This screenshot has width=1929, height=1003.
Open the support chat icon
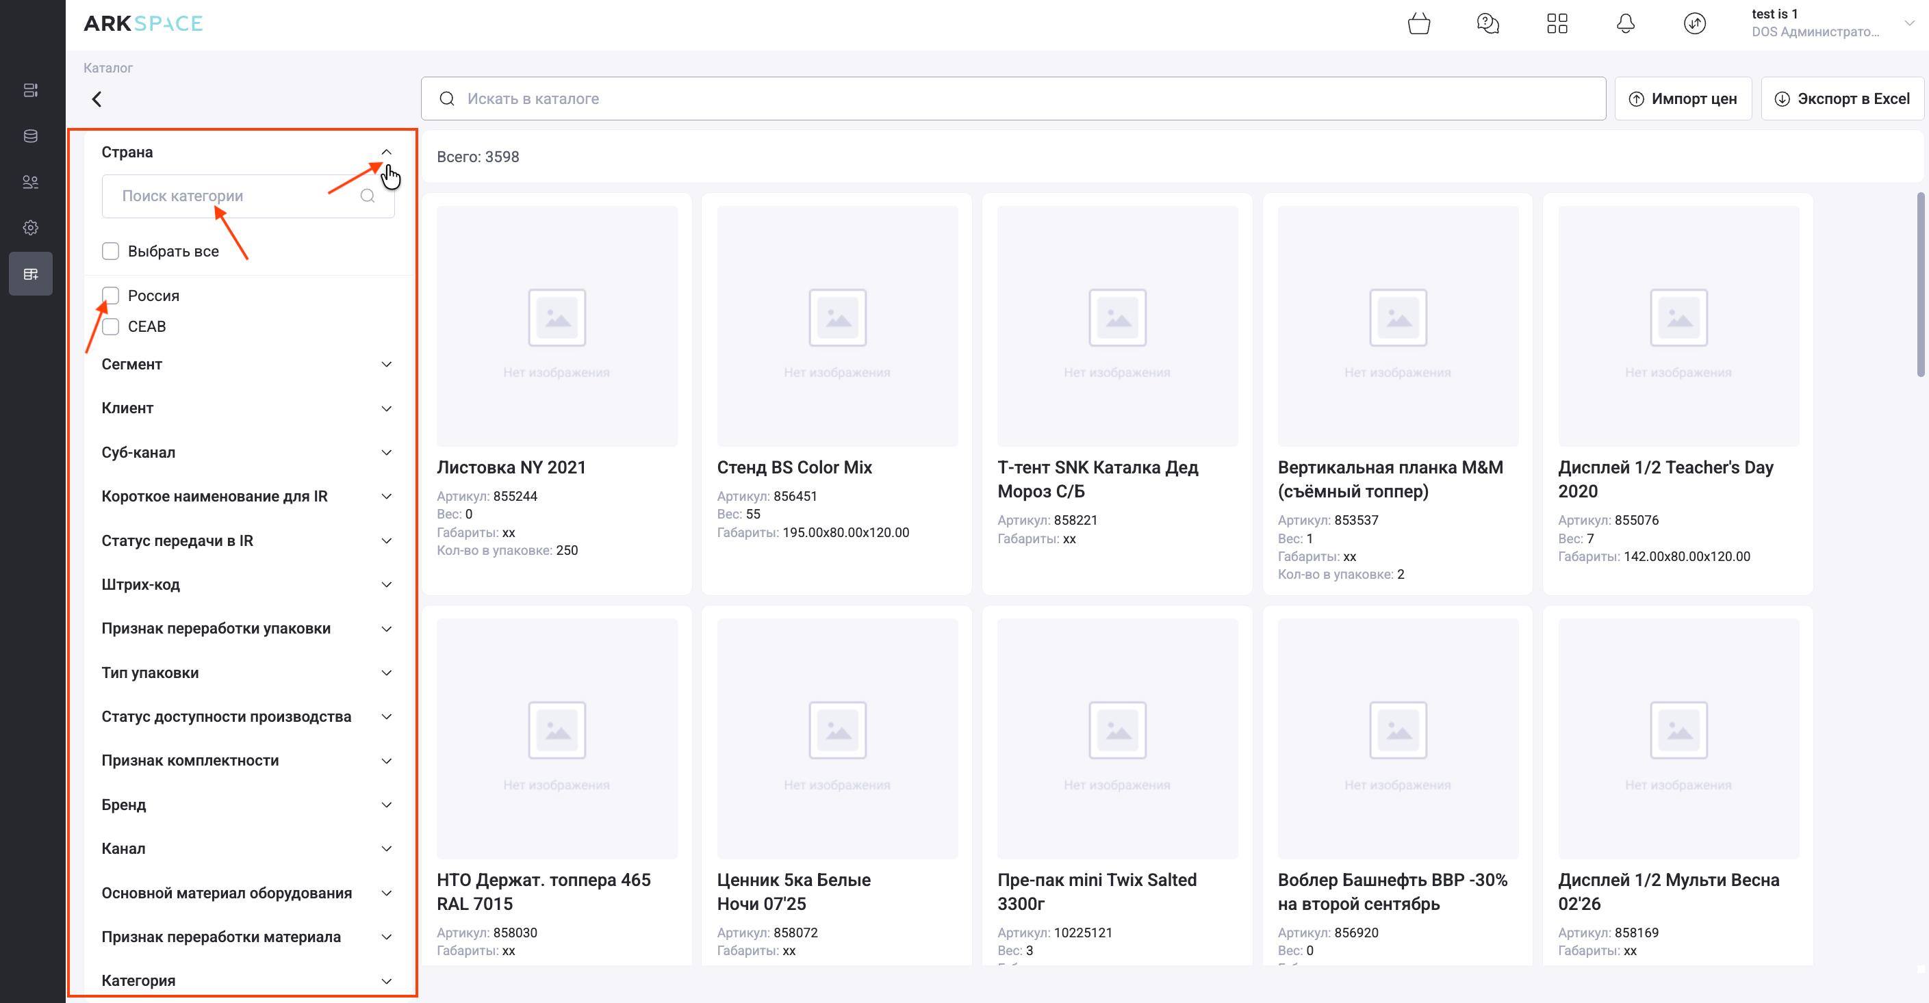1487,24
